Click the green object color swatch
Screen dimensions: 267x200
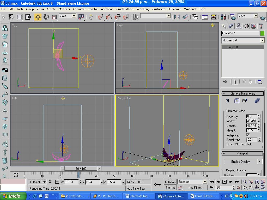262,33
